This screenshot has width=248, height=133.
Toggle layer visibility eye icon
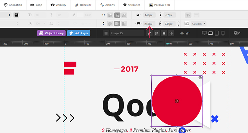(x=182, y=33)
